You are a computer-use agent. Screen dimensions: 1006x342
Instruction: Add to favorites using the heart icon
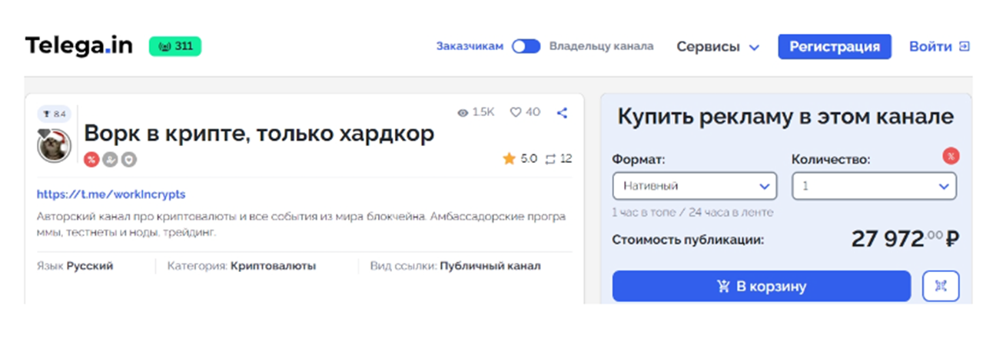pyautogui.click(x=516, y=112)
